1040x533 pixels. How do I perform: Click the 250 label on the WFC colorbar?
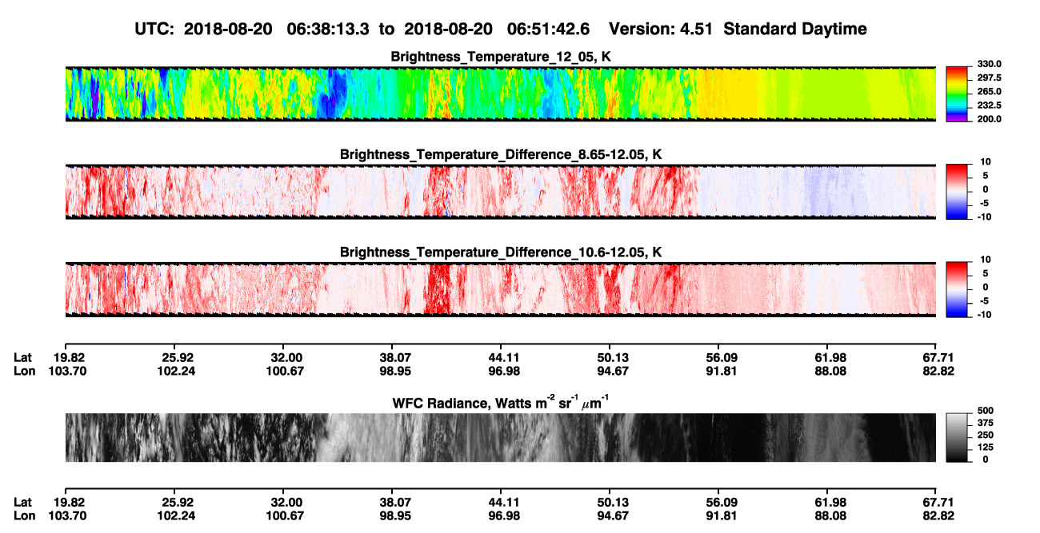(984, 436)
